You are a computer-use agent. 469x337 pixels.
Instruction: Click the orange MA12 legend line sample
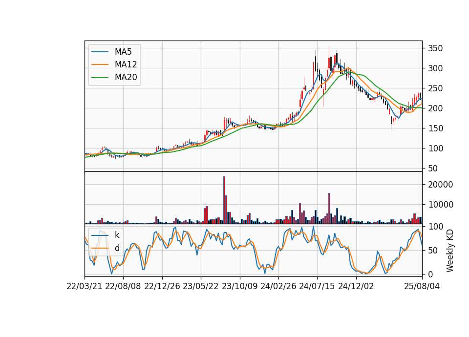click(x=100, y=64)
